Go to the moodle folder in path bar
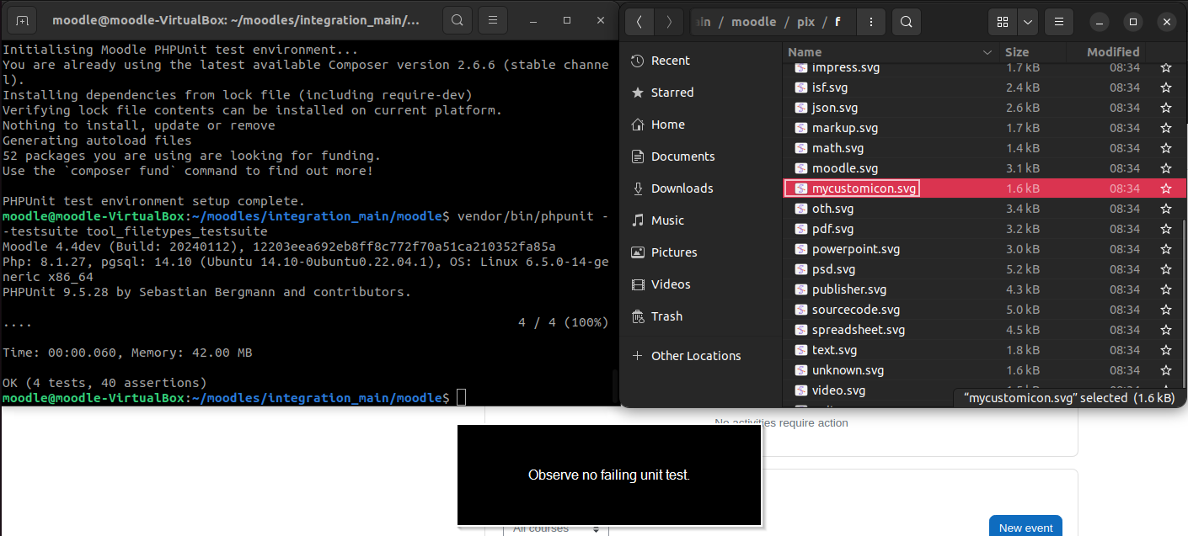The image size is (1188, 536). click(753, 22)
